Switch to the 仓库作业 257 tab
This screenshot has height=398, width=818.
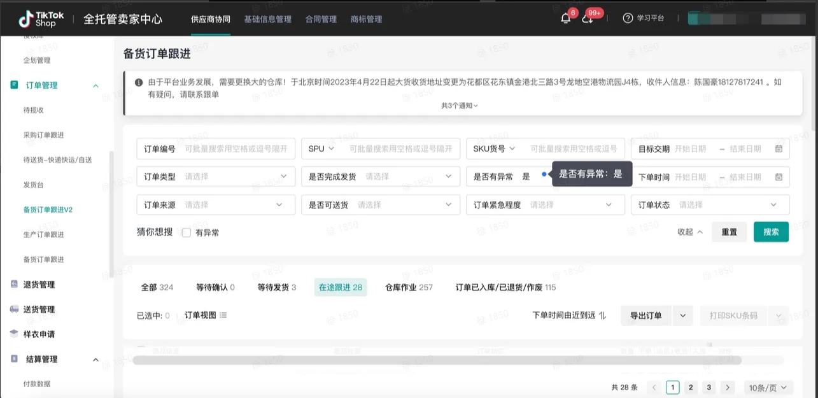point(409,287)
